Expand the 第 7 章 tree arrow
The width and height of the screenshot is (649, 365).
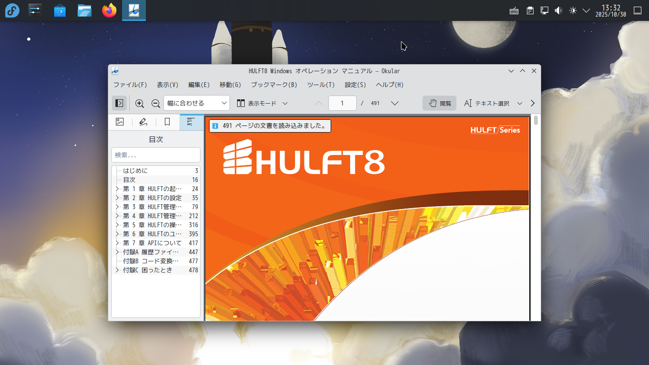[117, 243]
